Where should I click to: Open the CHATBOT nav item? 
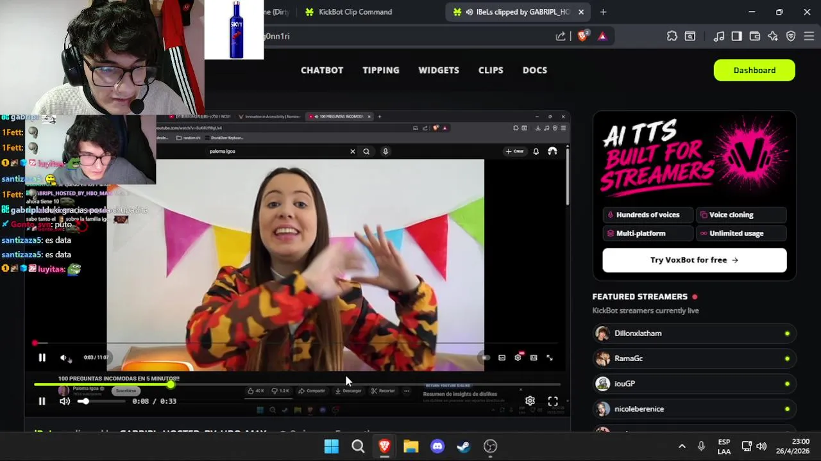tap(322, 70)
